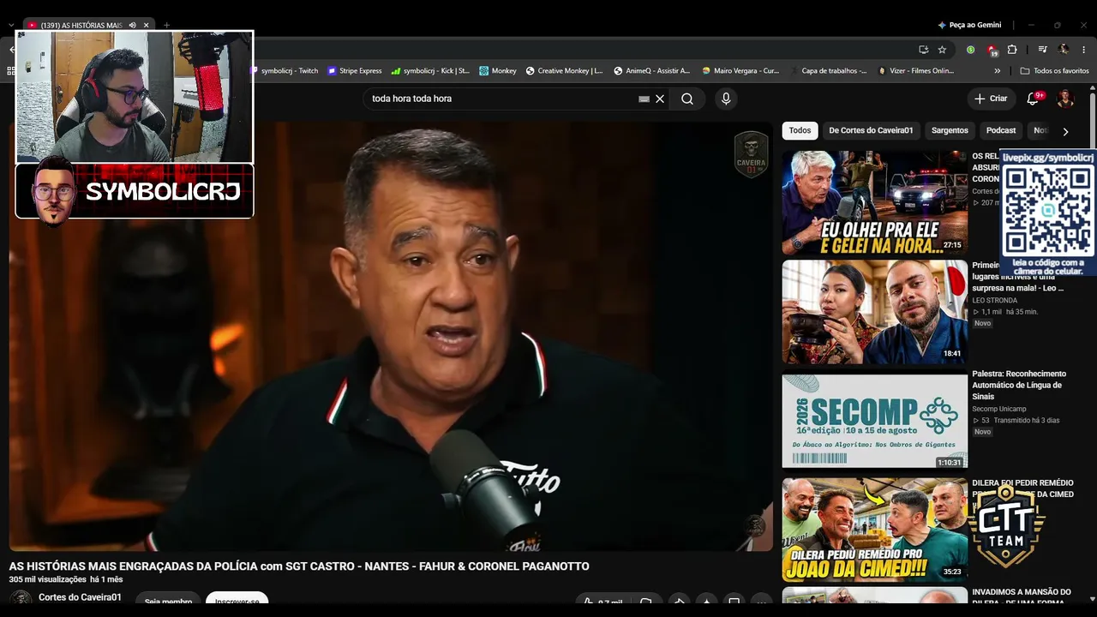Open the Vizer - Filmes Online bookmark
The image size is (1097, 617).
(916, 71)
